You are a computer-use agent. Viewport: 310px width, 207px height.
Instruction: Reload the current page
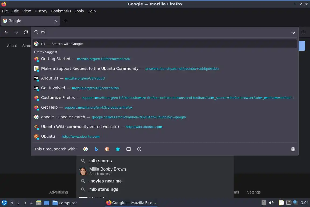pyautogui.click(x=26, y=32)
